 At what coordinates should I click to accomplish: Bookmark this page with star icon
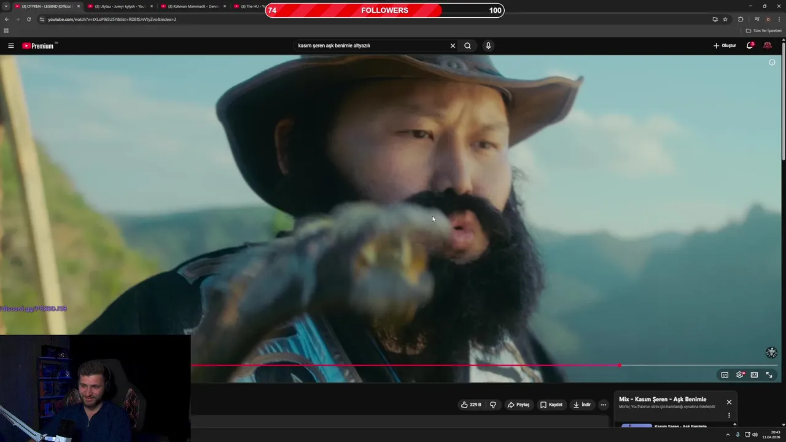725,19
